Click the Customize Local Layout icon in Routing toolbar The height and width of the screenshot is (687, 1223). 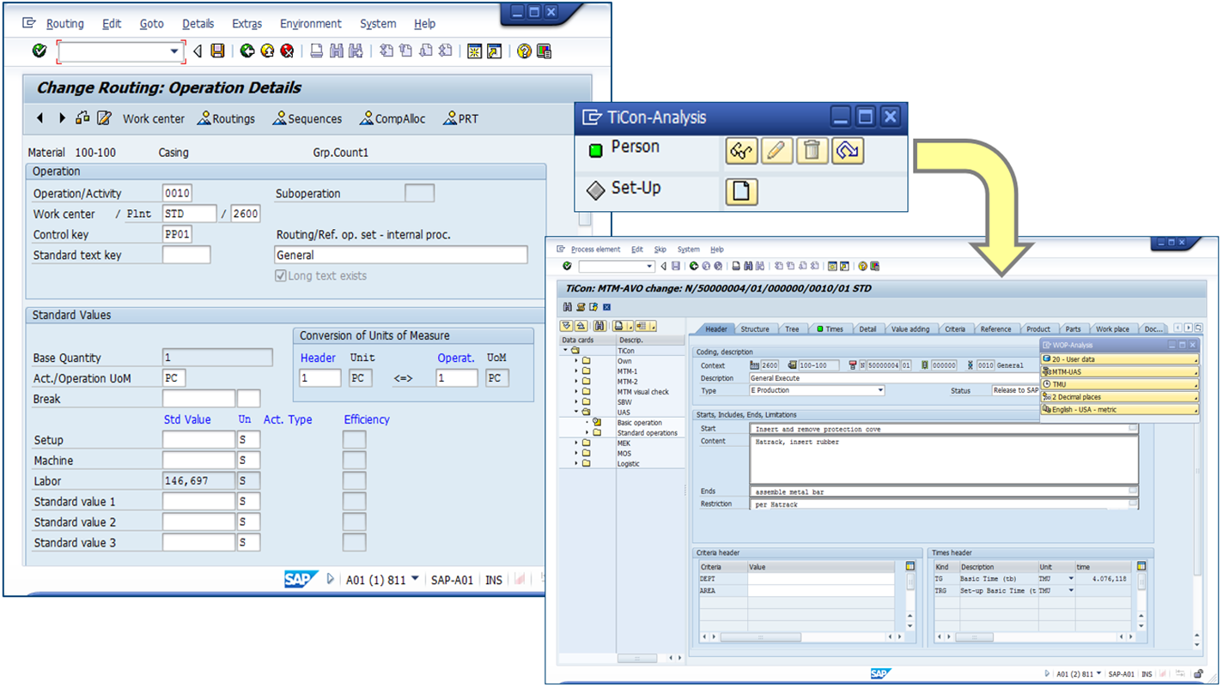[544, 51]
